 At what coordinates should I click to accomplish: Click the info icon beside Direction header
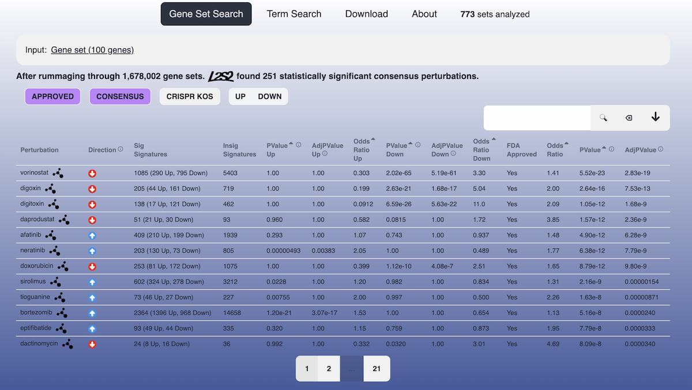click(121, 149)
